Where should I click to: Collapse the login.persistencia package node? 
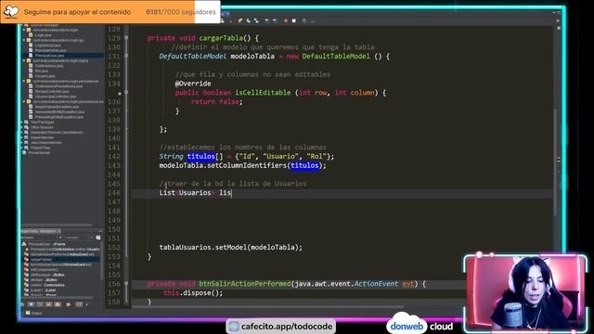pos(24,81)
